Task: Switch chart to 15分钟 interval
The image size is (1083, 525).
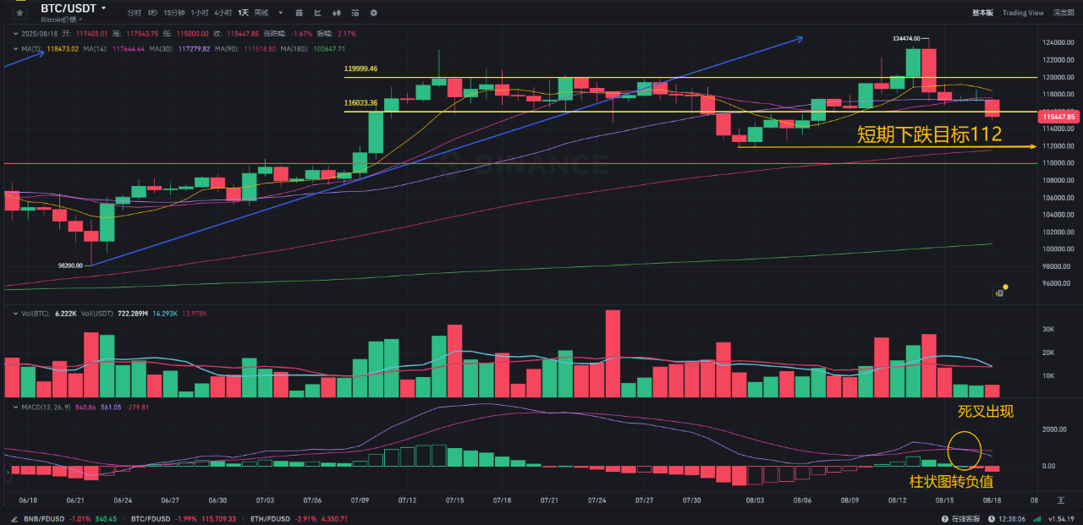Action: click(174, 13)
